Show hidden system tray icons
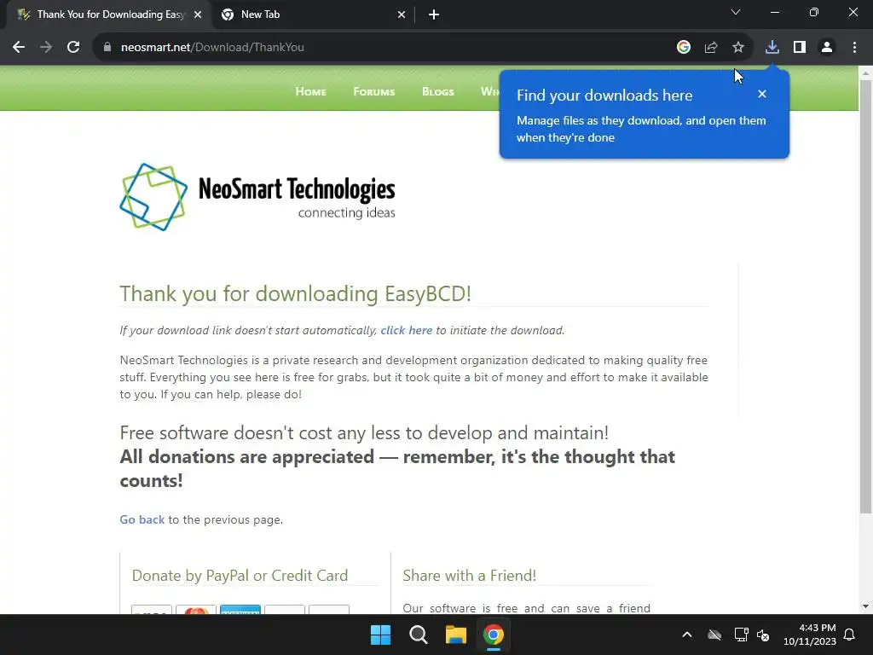873x655 pixels. tap(687, 635)
